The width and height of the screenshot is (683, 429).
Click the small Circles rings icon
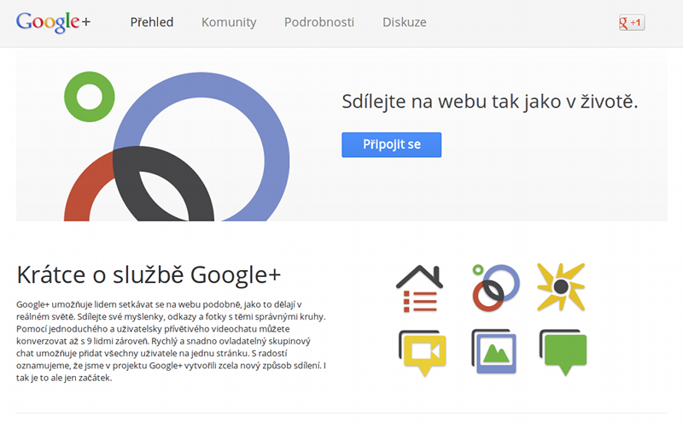[496, 288]
